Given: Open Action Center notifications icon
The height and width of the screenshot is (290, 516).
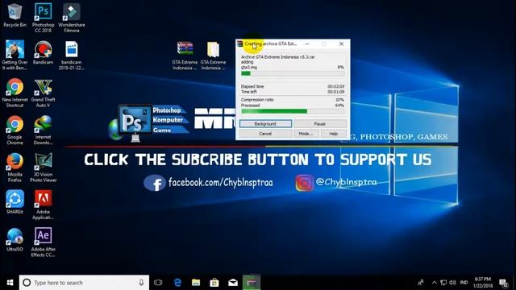Looking at the screenshot, I should pos(503,283).
